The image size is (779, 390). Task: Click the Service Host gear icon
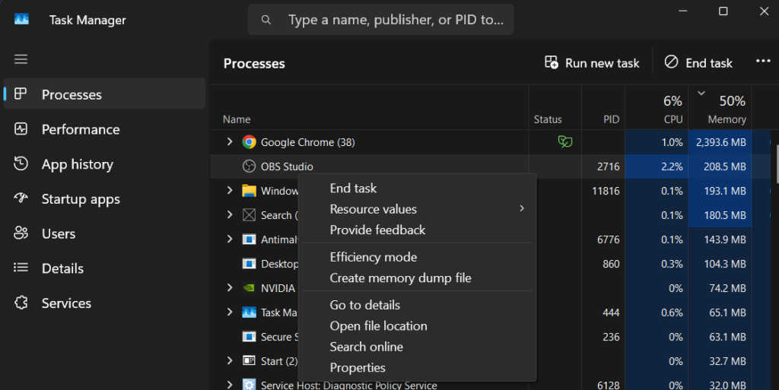click(249, 385)
